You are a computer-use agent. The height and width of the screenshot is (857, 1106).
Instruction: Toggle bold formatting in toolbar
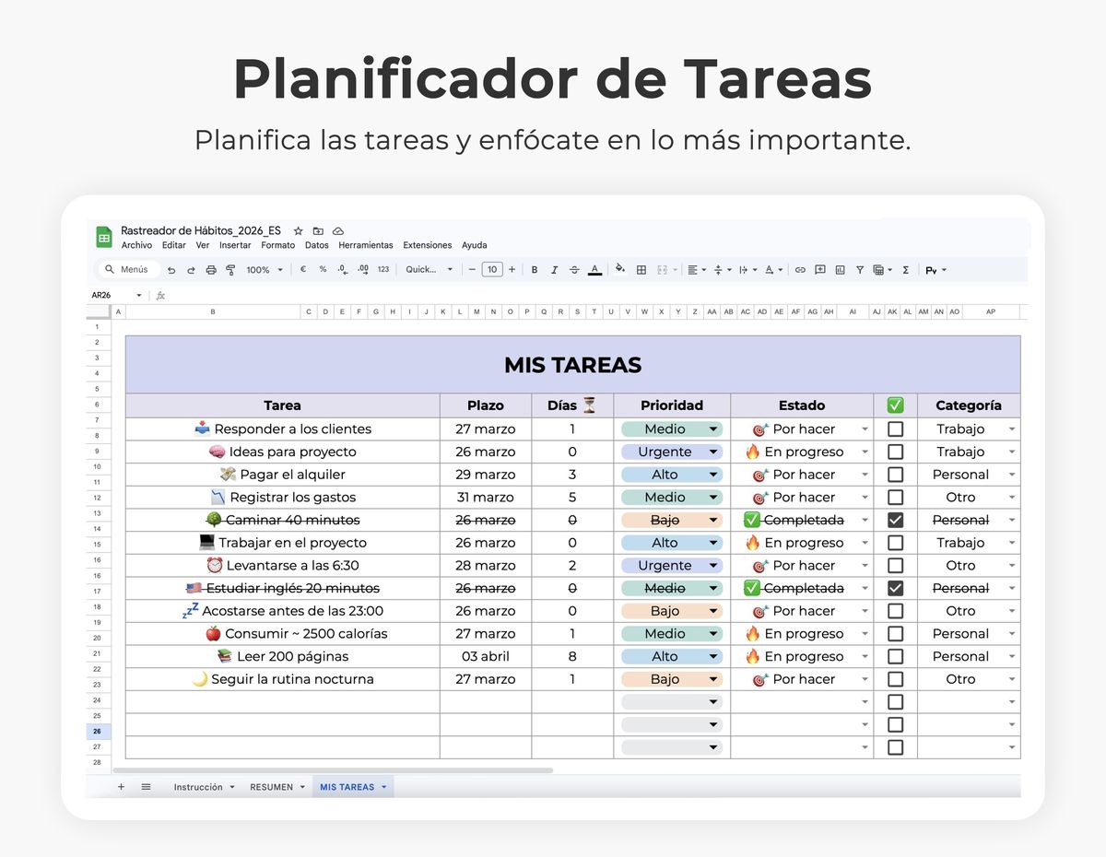[535, 270]
